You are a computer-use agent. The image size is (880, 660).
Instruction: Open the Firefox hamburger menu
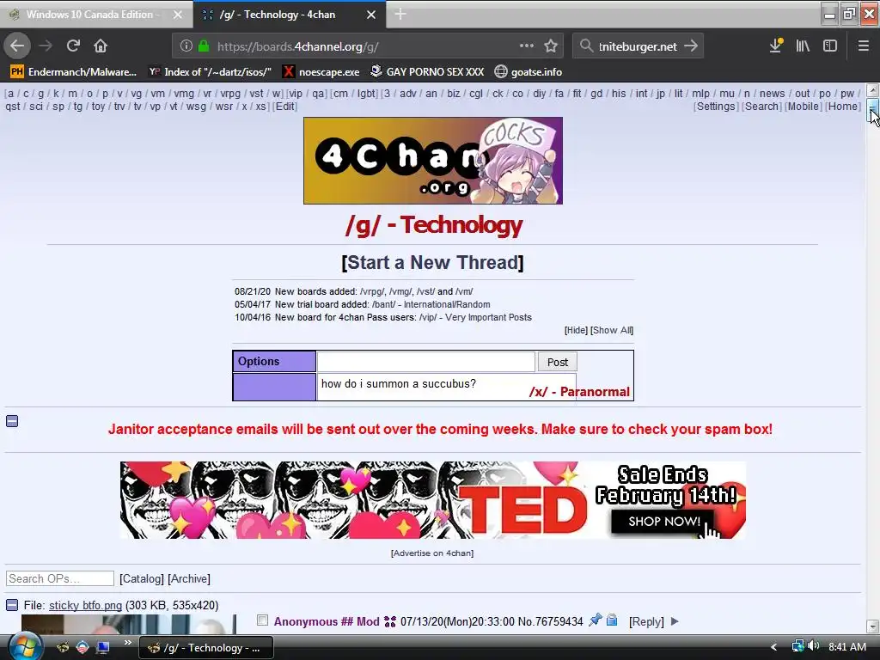[x=863, y=46]
